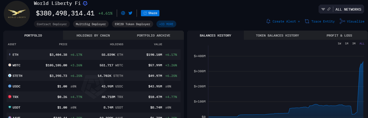Open the entity website via globe icon
This screenshot has height=118, width=368.
123,13
